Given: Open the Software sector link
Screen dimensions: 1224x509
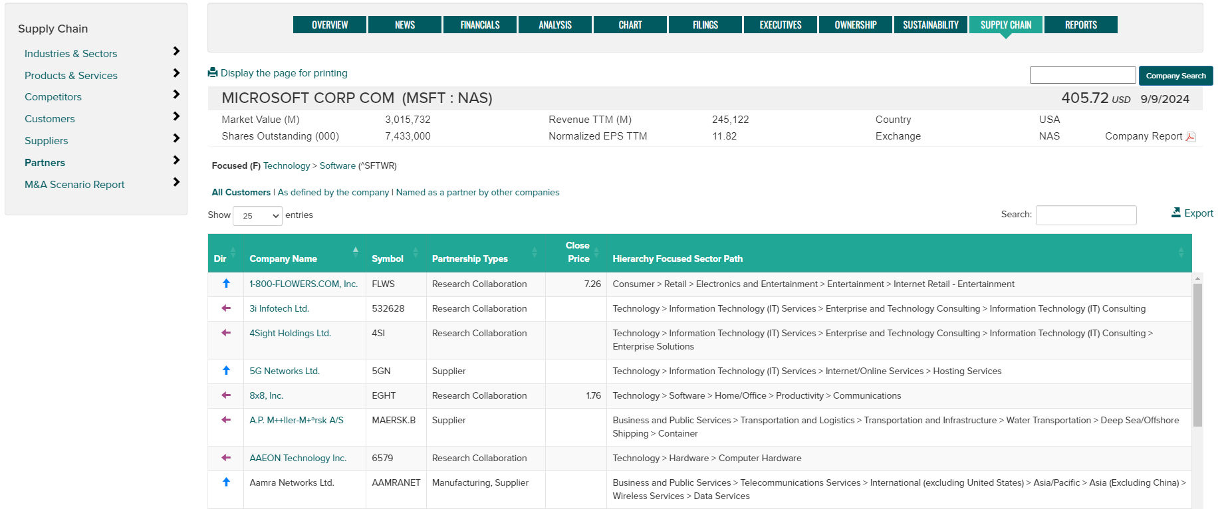Looking at the screenshot, I should pyautogui.click(x=338, y=165).
